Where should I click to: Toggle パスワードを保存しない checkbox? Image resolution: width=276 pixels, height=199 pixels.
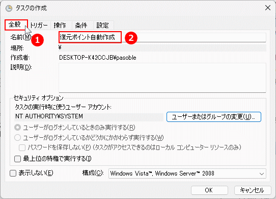22,147
